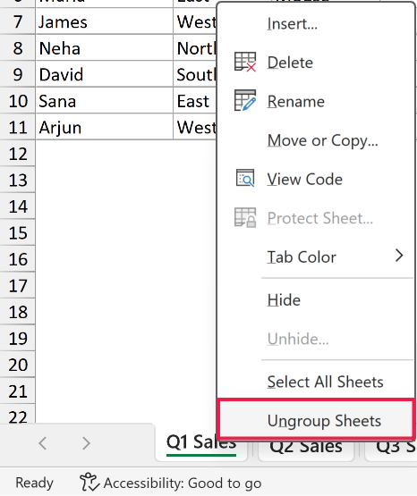Click the Rename sheet pencil icon
This screenshot has height=496, width=417.
coord(245,101)
